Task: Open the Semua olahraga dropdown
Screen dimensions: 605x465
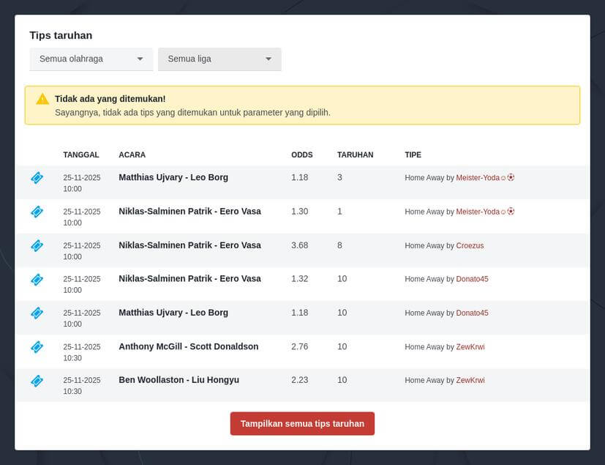Action: click(91, 59)
